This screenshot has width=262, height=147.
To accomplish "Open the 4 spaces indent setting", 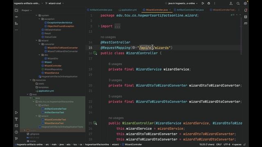I will (237, 145).
